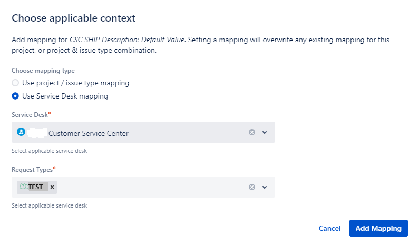
Task: Expand the Service Desk dropdown chevron
Action: coord(265,132)
